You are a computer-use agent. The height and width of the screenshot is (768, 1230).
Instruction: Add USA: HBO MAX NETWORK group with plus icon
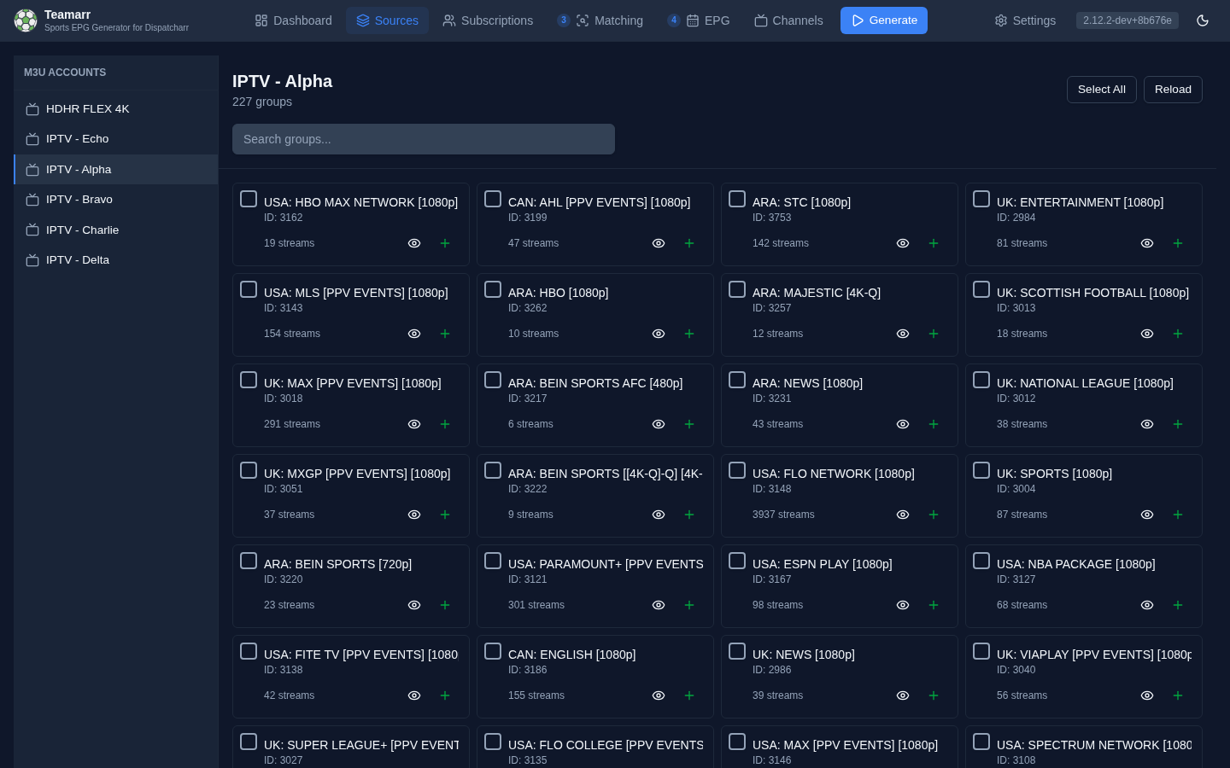point(445,243)
